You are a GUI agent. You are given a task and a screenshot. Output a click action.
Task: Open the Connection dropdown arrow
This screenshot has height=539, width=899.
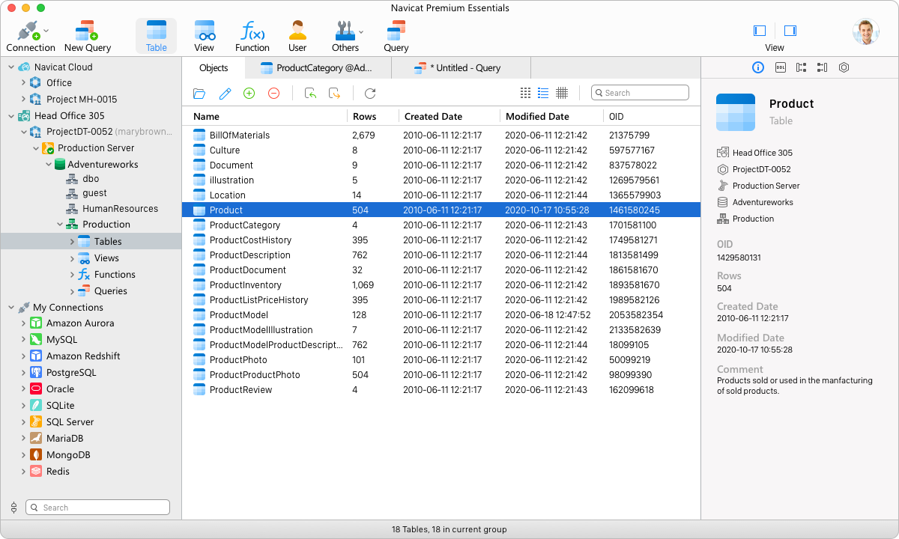pyautogui.click(x=46, y=31)
